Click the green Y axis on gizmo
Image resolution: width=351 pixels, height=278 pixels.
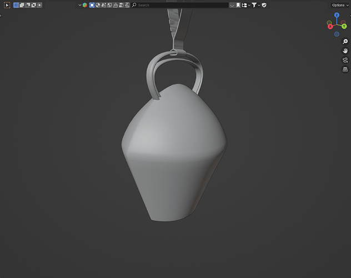[x=344, y=27]
